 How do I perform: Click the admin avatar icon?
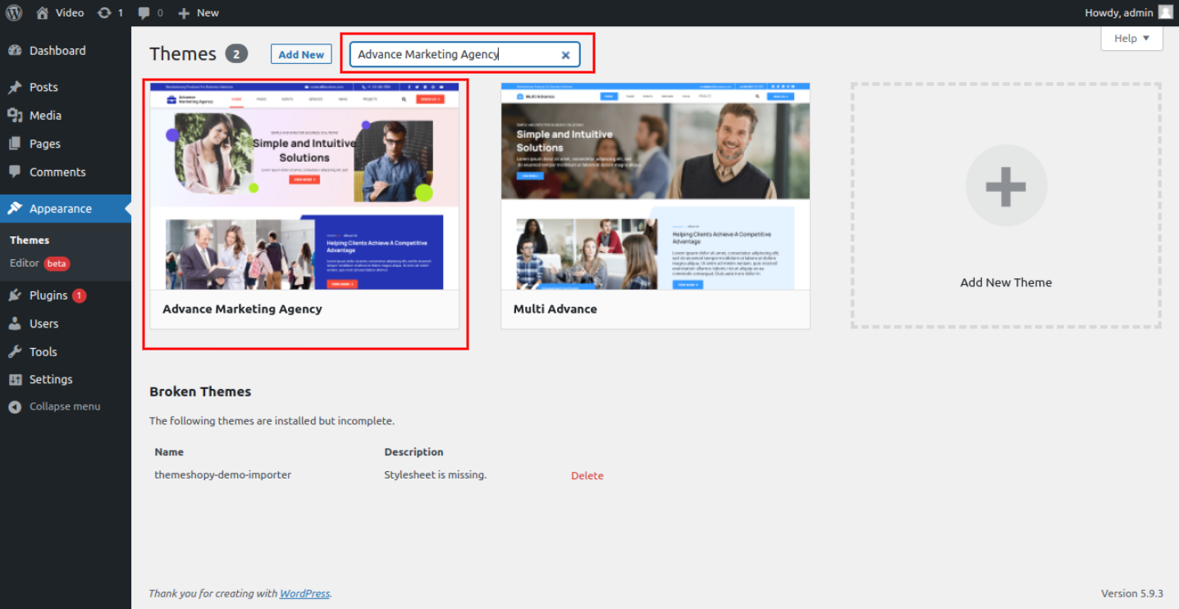1165,12
